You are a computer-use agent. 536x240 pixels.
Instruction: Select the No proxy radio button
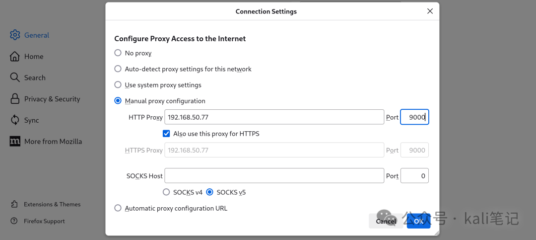118,53
